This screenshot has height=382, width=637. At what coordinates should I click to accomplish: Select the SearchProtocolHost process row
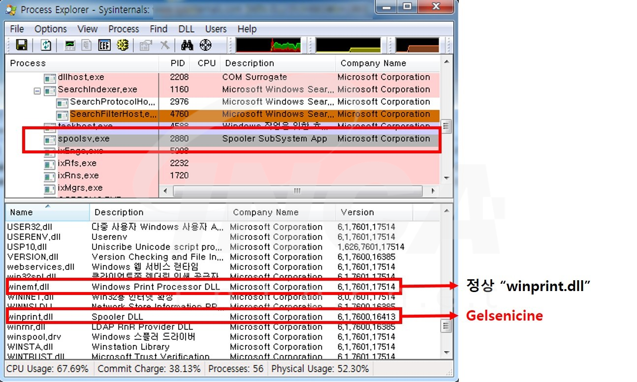pos(223,102)
